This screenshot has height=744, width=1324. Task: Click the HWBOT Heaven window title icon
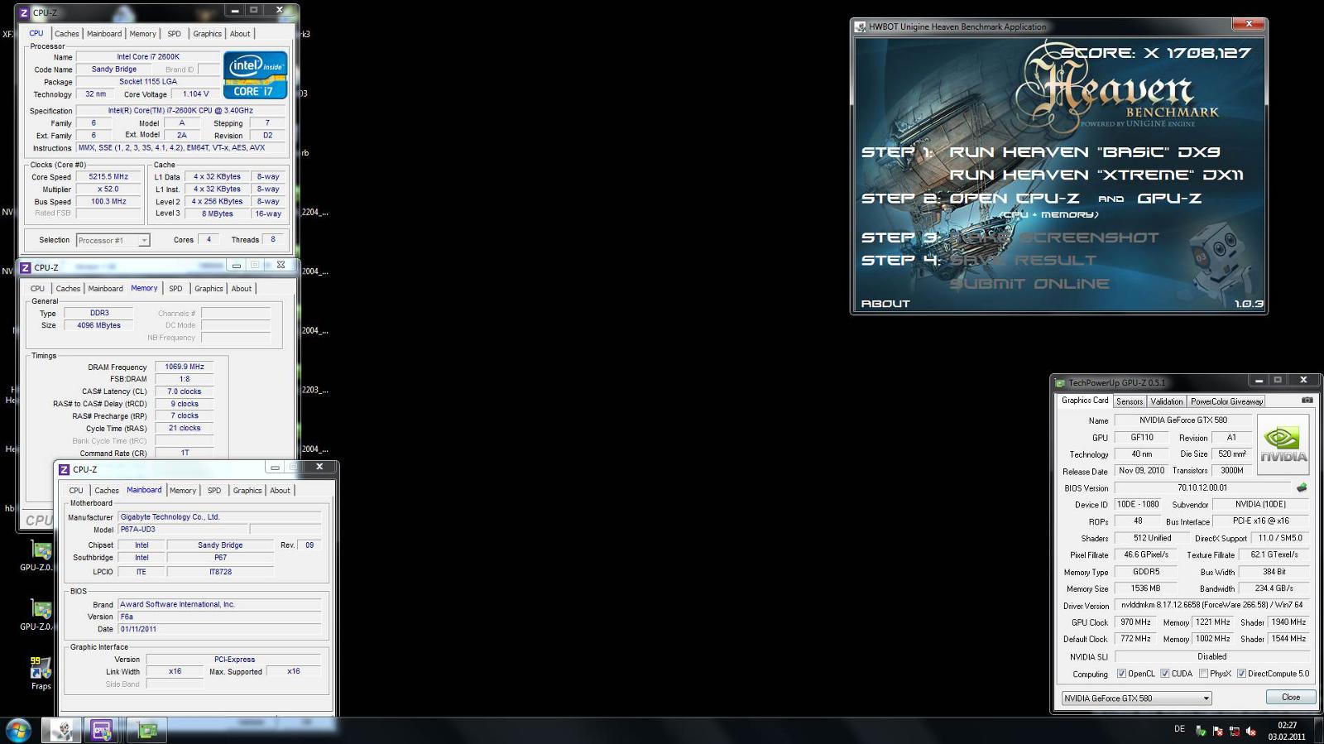[x=861, y=26]
